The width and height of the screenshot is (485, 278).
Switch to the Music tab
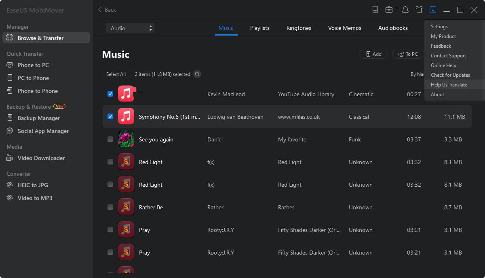226,28
